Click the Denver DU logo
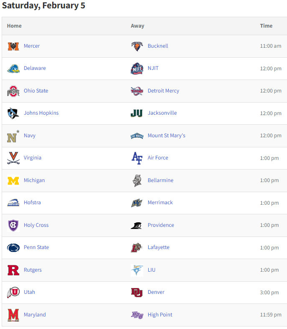Screen dimensions: 287x329 (x=137, y=292)
